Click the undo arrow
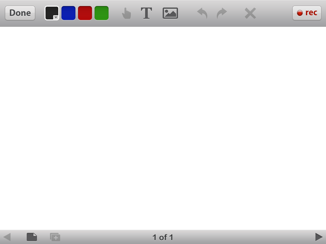This screenshot has width=326, height=244. coord(202,13)
